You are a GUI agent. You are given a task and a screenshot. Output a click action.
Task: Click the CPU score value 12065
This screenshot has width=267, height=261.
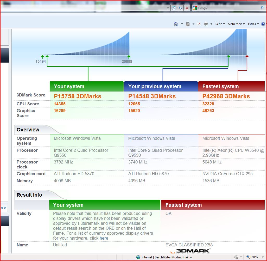pos(134,104)
